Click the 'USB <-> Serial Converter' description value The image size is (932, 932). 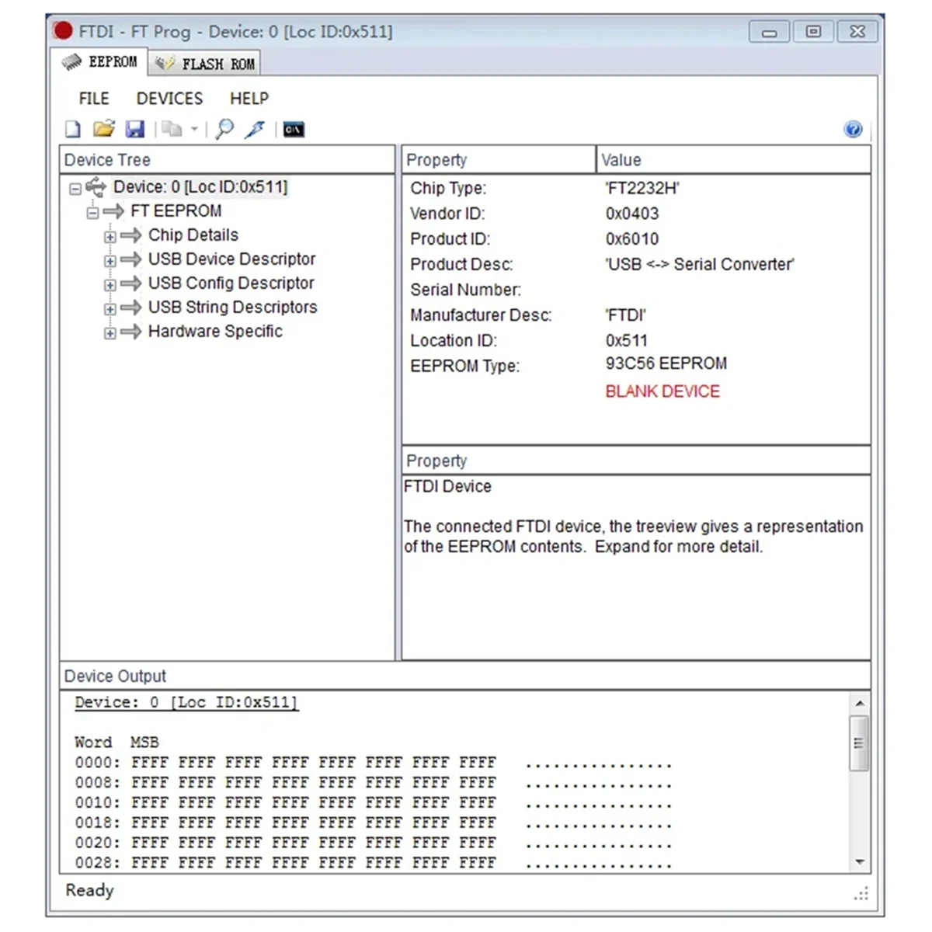(699, 265)
